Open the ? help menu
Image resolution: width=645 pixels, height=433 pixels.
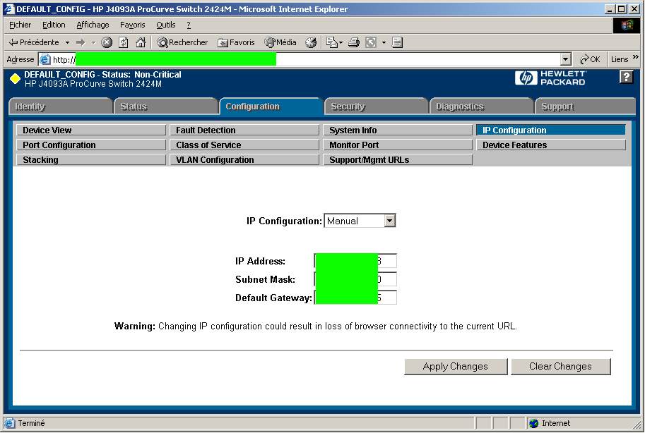coord(189,25)
